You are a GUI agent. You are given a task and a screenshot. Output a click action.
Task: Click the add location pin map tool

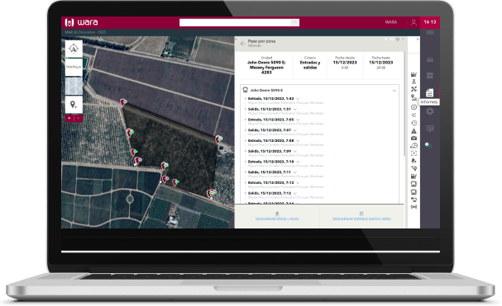[x=74, y=105]
